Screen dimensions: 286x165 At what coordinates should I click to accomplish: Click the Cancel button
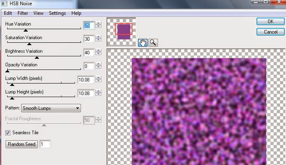(270, 32)
